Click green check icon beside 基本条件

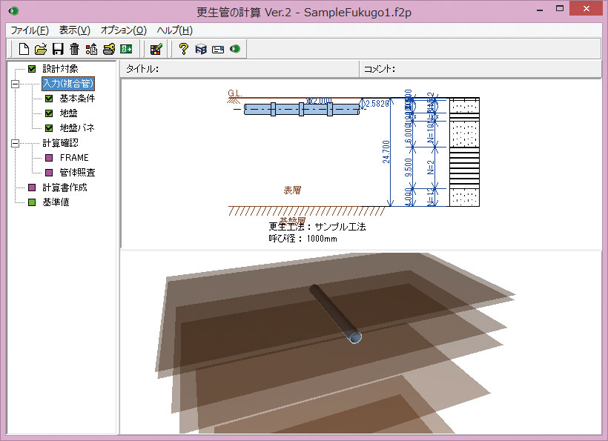point(49,99)
